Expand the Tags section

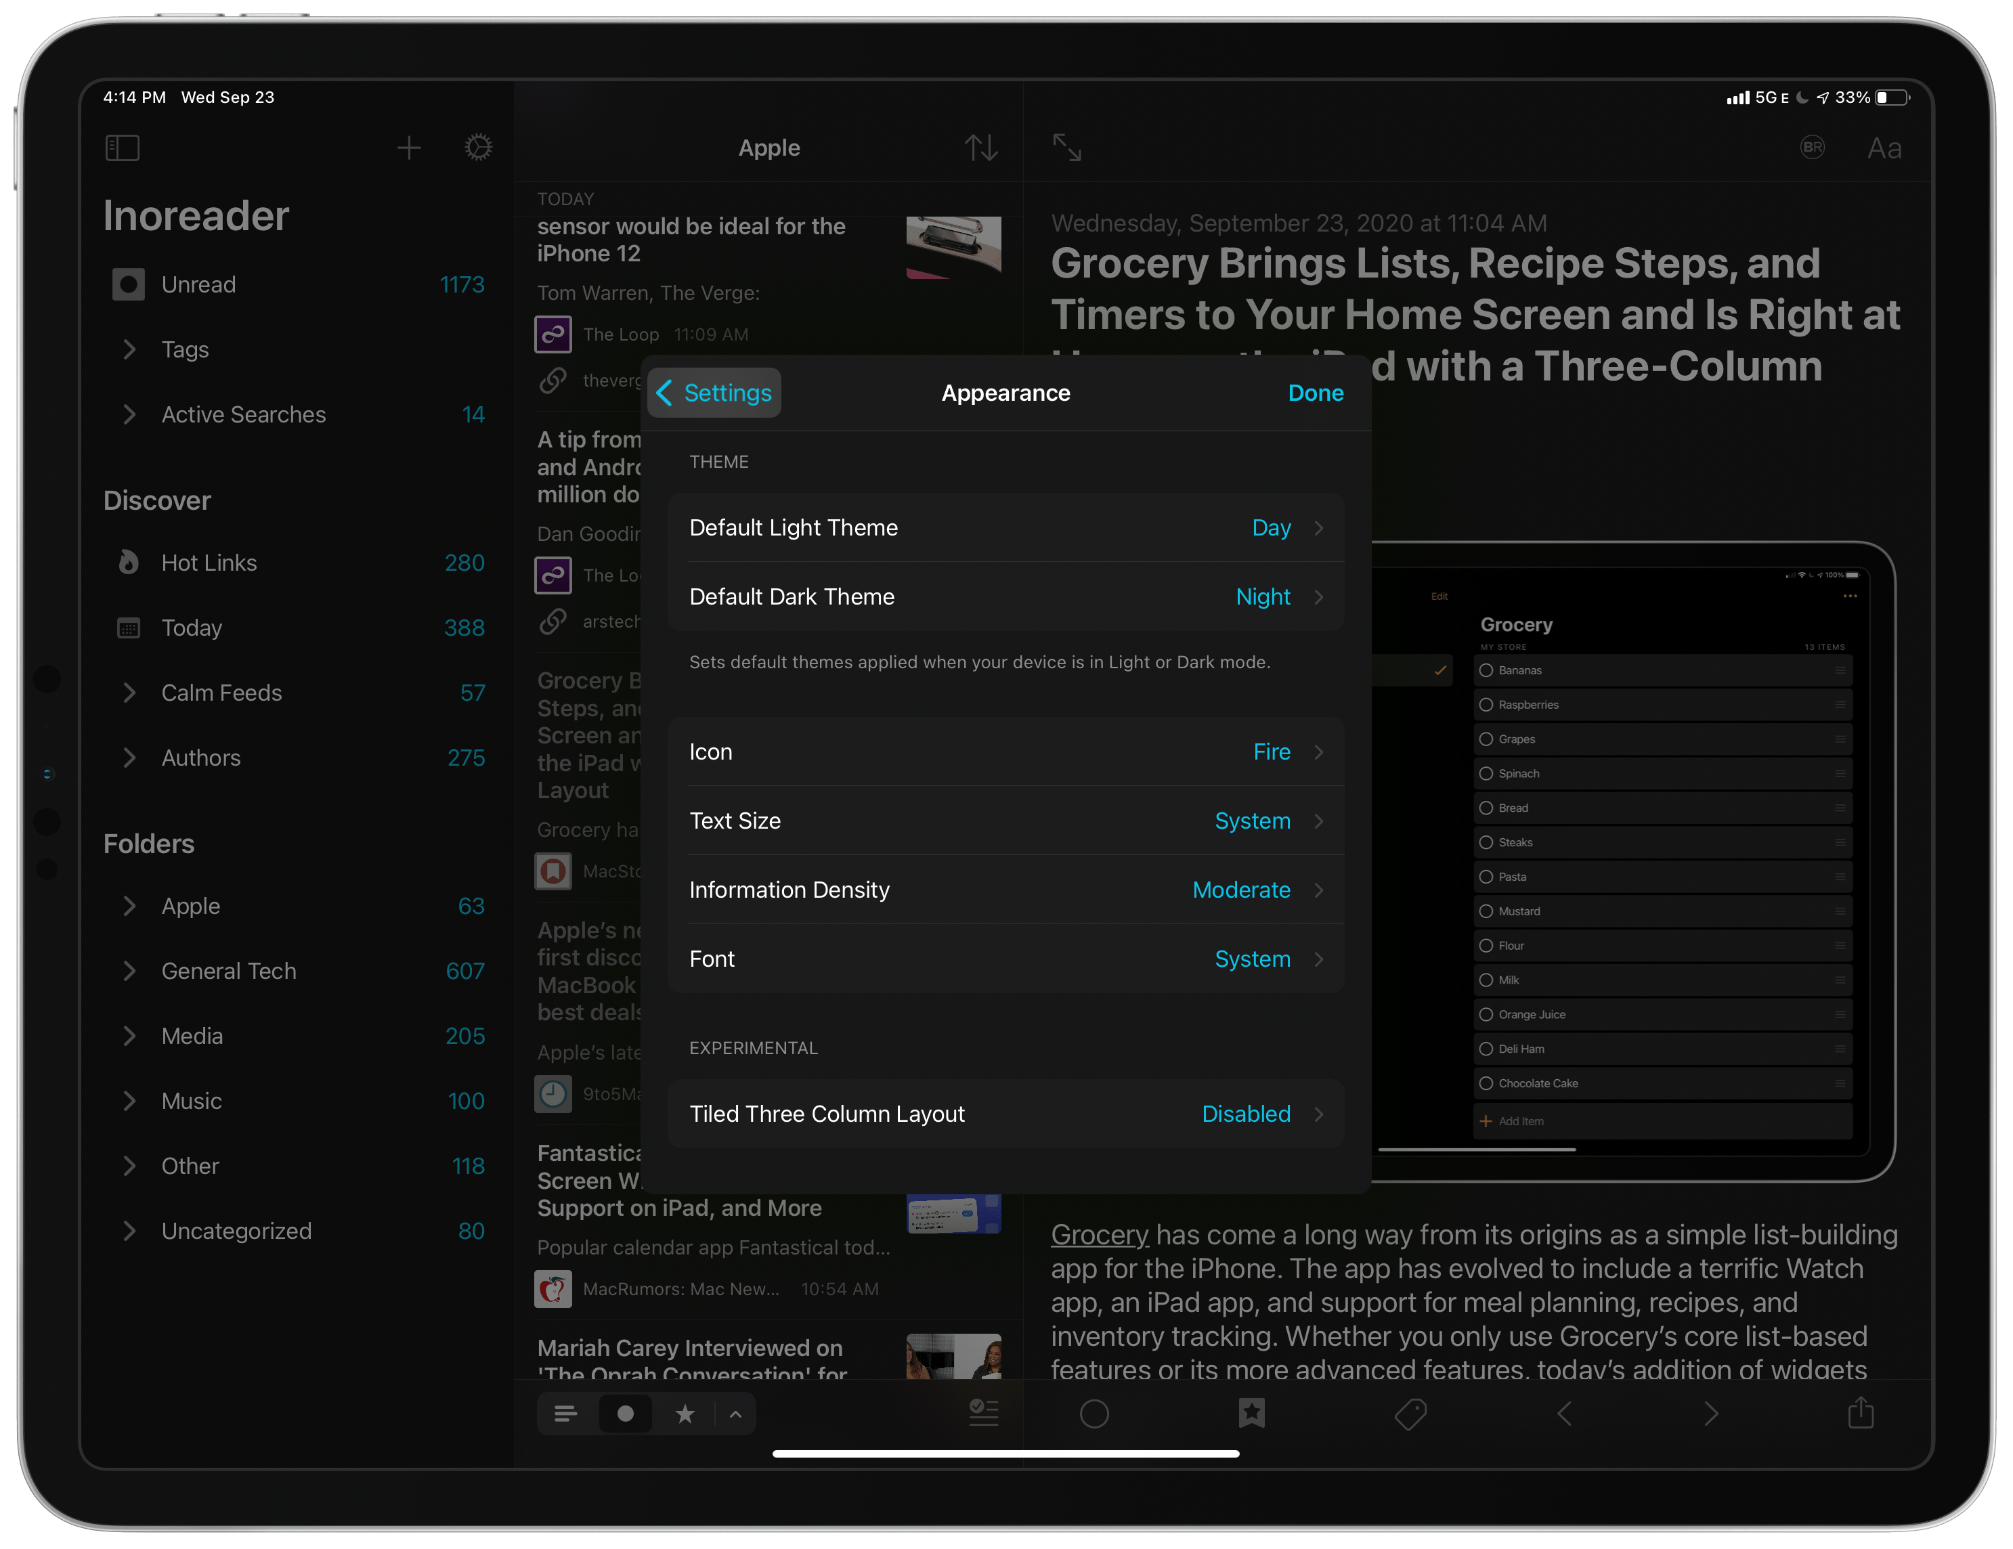129,349
